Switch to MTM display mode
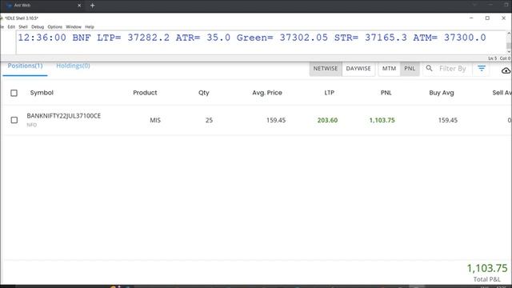Screen dimensions: 512x288 (x=389, y=69)
